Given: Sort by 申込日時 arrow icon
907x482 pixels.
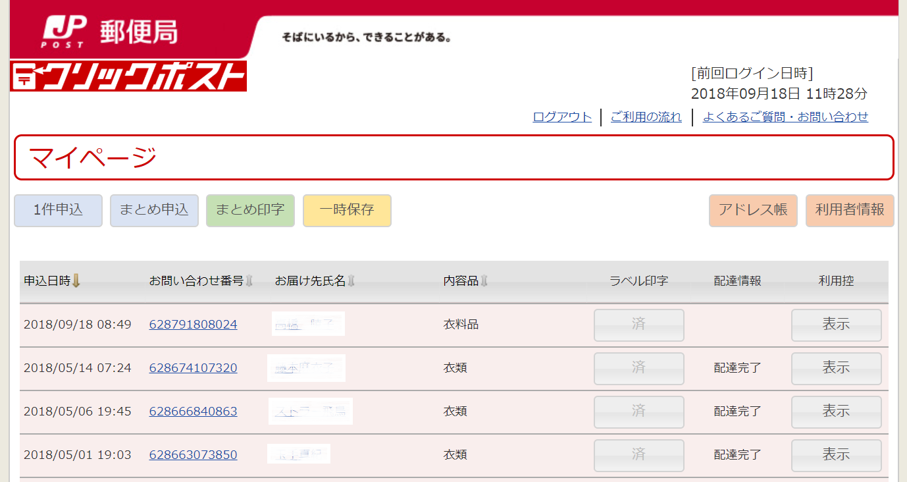Looking at the screenshot, I should click(x=76, y=281).
